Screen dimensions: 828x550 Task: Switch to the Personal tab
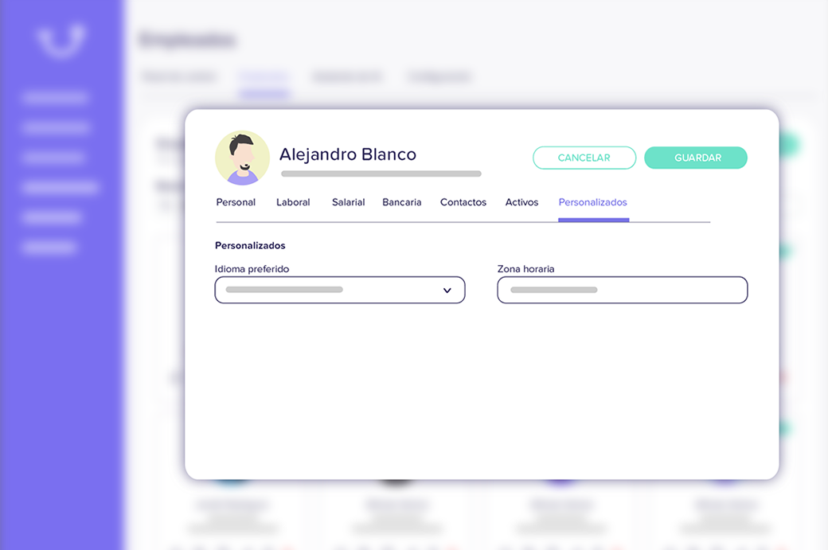click(x=236, y=202)
